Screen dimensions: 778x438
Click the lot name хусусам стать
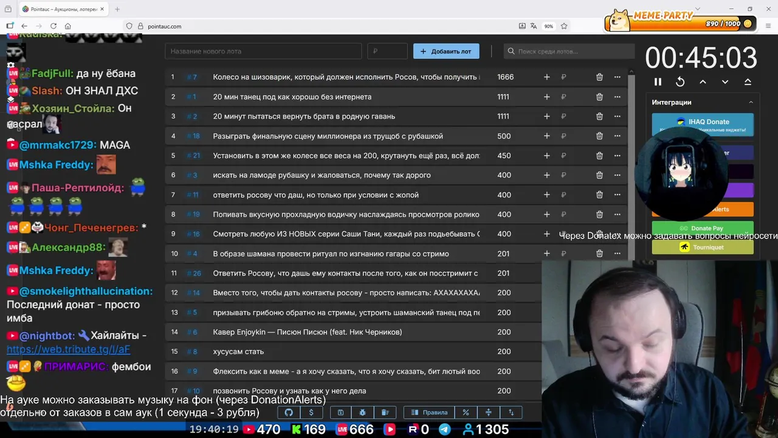click(x=238, y=352)
